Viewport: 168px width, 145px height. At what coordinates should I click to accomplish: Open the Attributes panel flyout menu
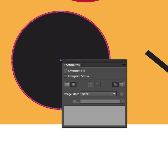[124, 65]
